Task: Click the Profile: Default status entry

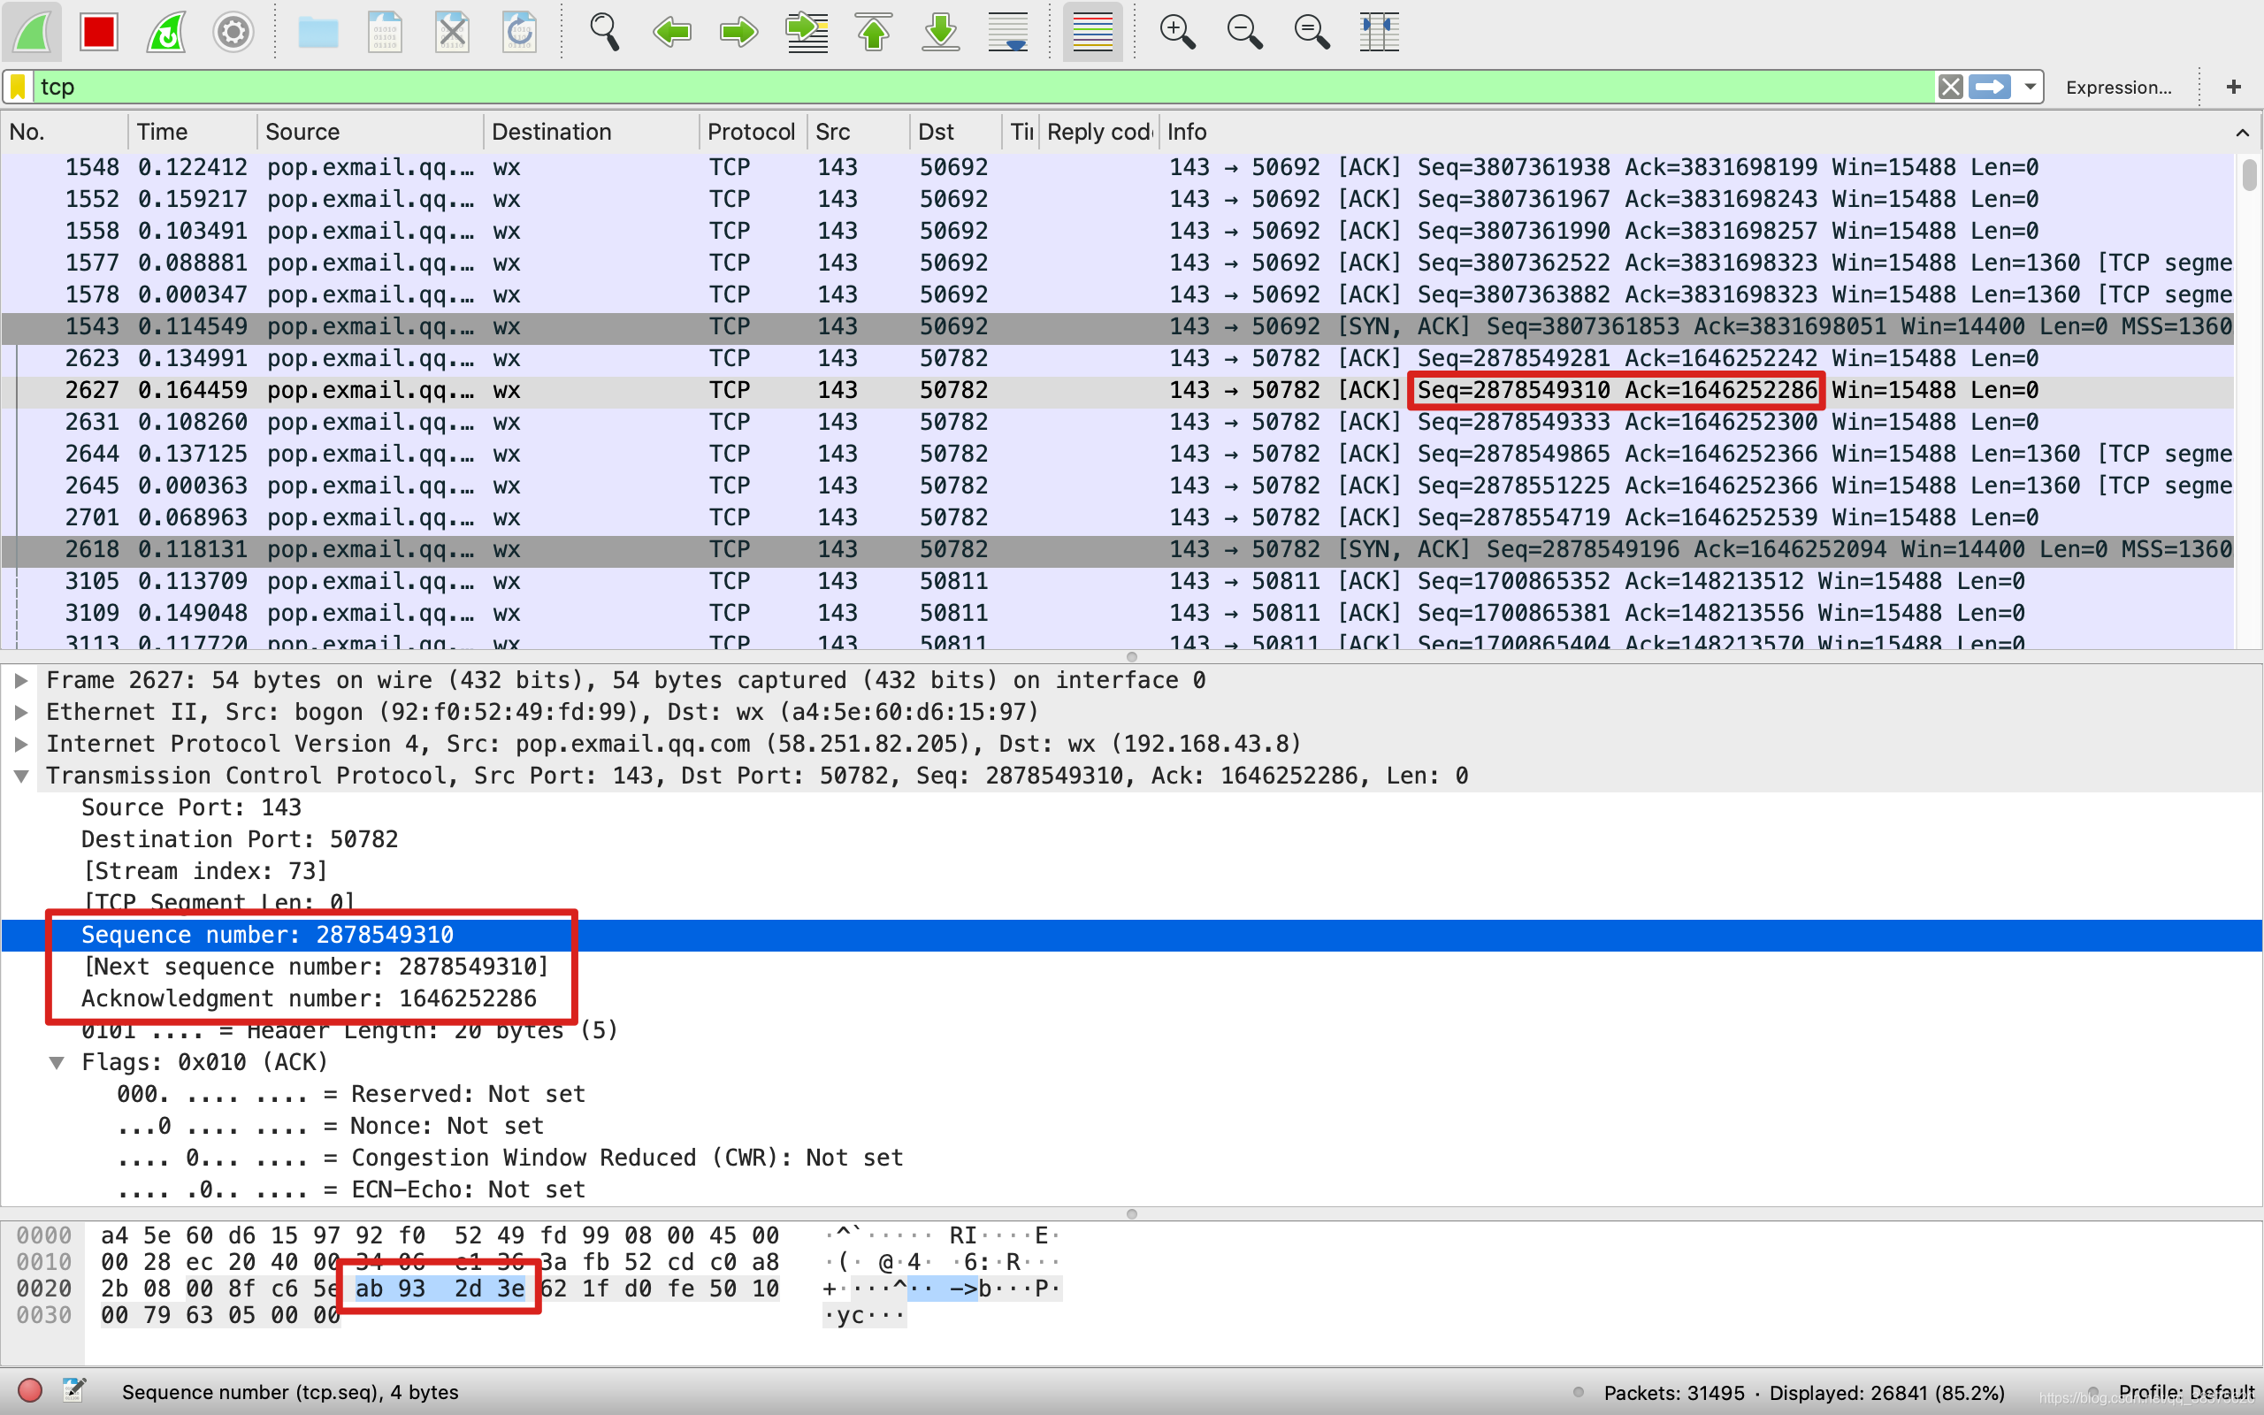Action: 2185,1392
